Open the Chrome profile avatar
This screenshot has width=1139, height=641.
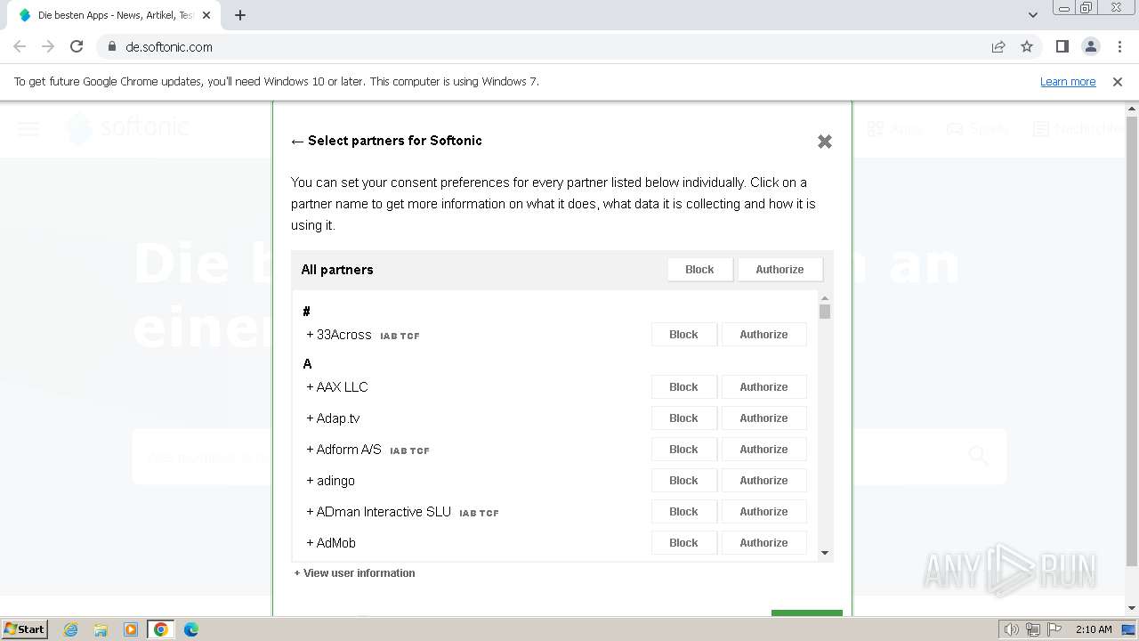click(x=1091, y=46)
